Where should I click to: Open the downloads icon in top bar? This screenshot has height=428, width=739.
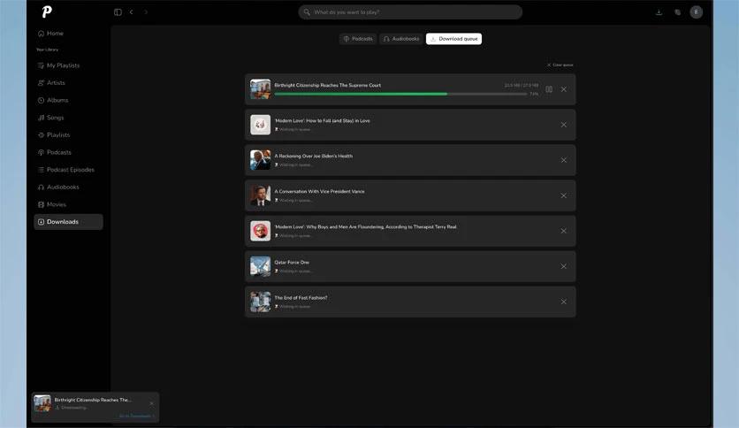tap(659, 12)
